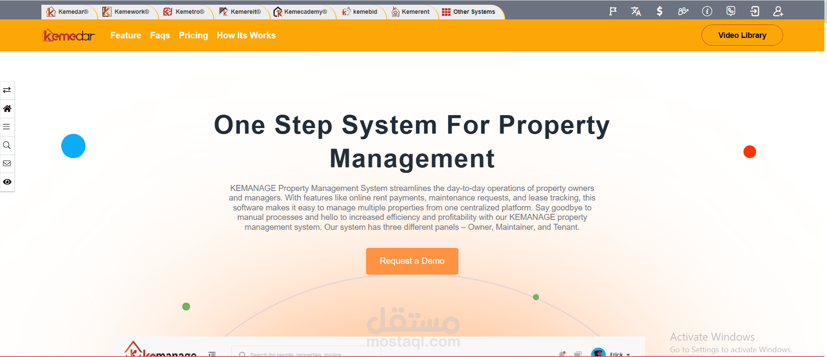827x357 pixels.
Task: Open the users group icon
Action: 683,11
